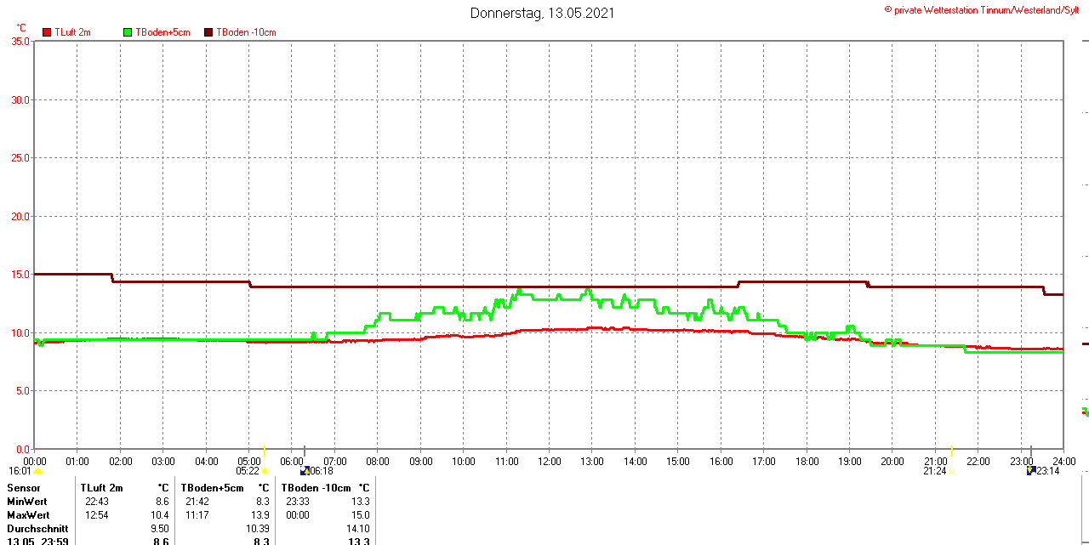Click the green TBoden+5cm legend swatch

(128, 32)
